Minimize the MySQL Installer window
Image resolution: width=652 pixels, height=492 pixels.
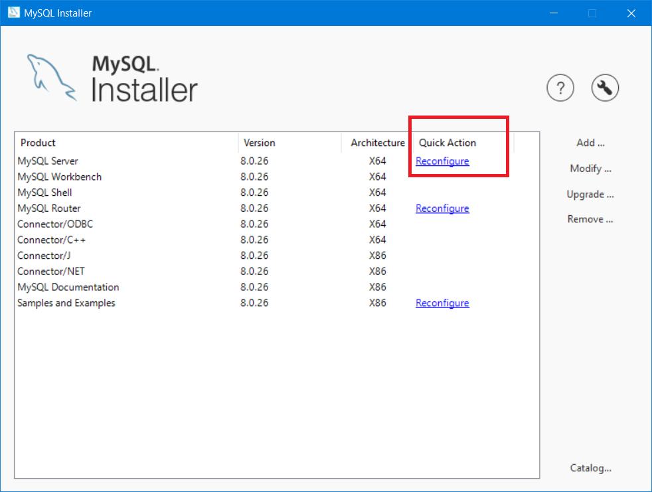point(554,13)
